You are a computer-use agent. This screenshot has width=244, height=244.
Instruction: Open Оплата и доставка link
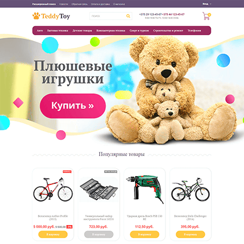point(100,4)
